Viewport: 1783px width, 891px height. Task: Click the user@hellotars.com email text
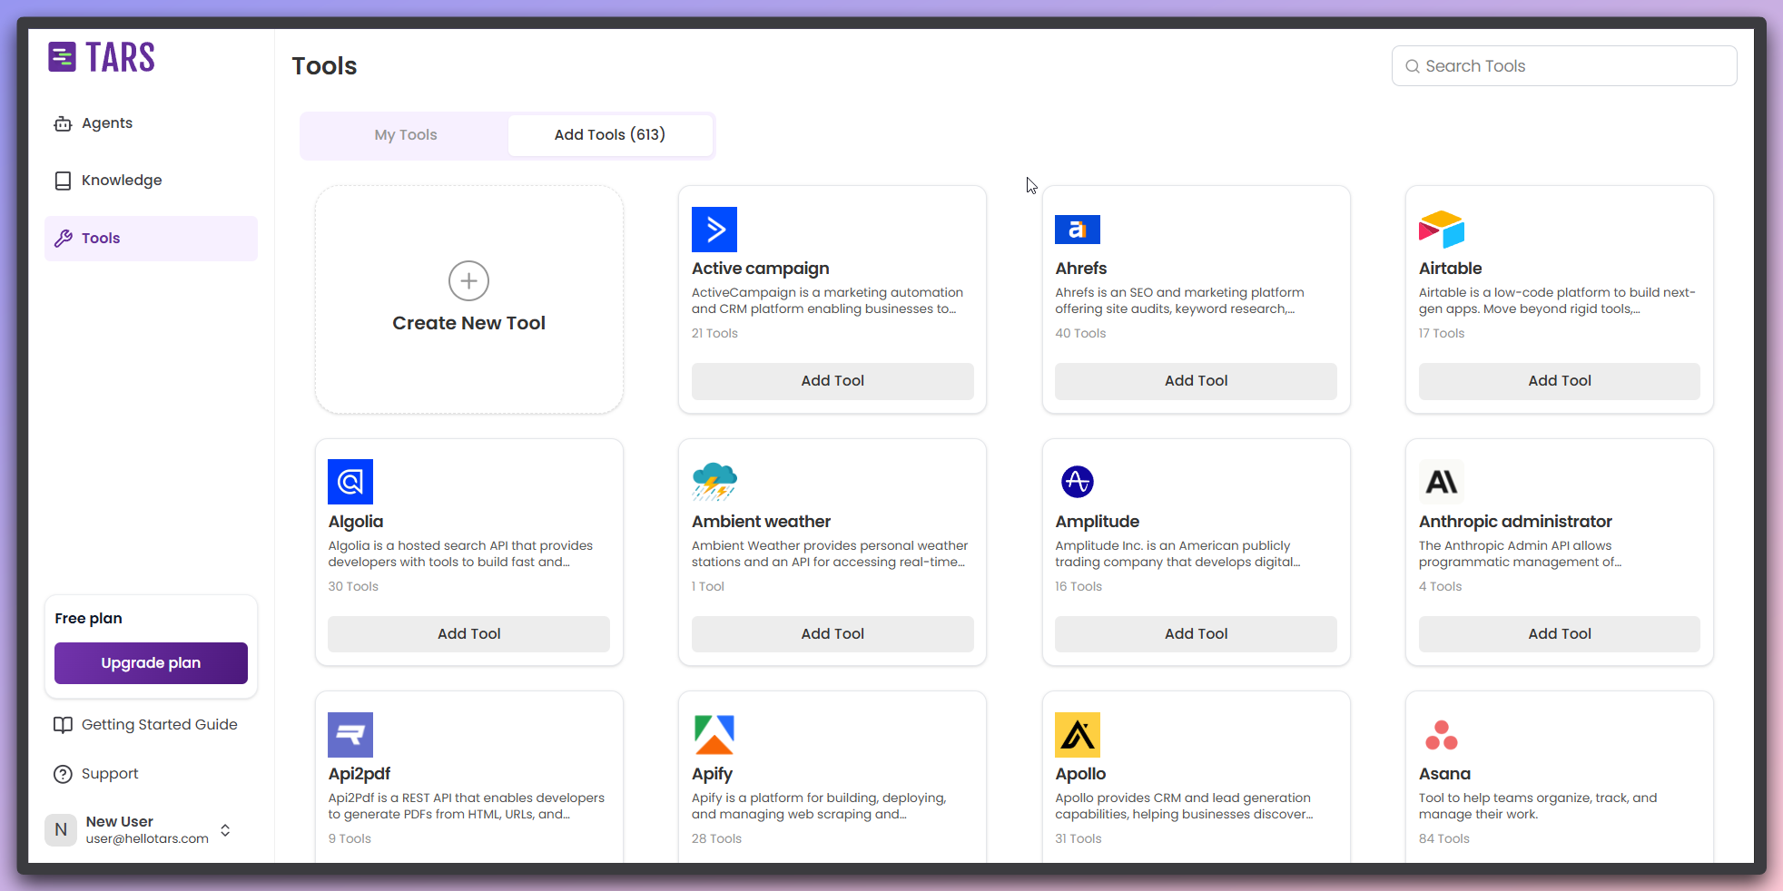click(147, 839)
